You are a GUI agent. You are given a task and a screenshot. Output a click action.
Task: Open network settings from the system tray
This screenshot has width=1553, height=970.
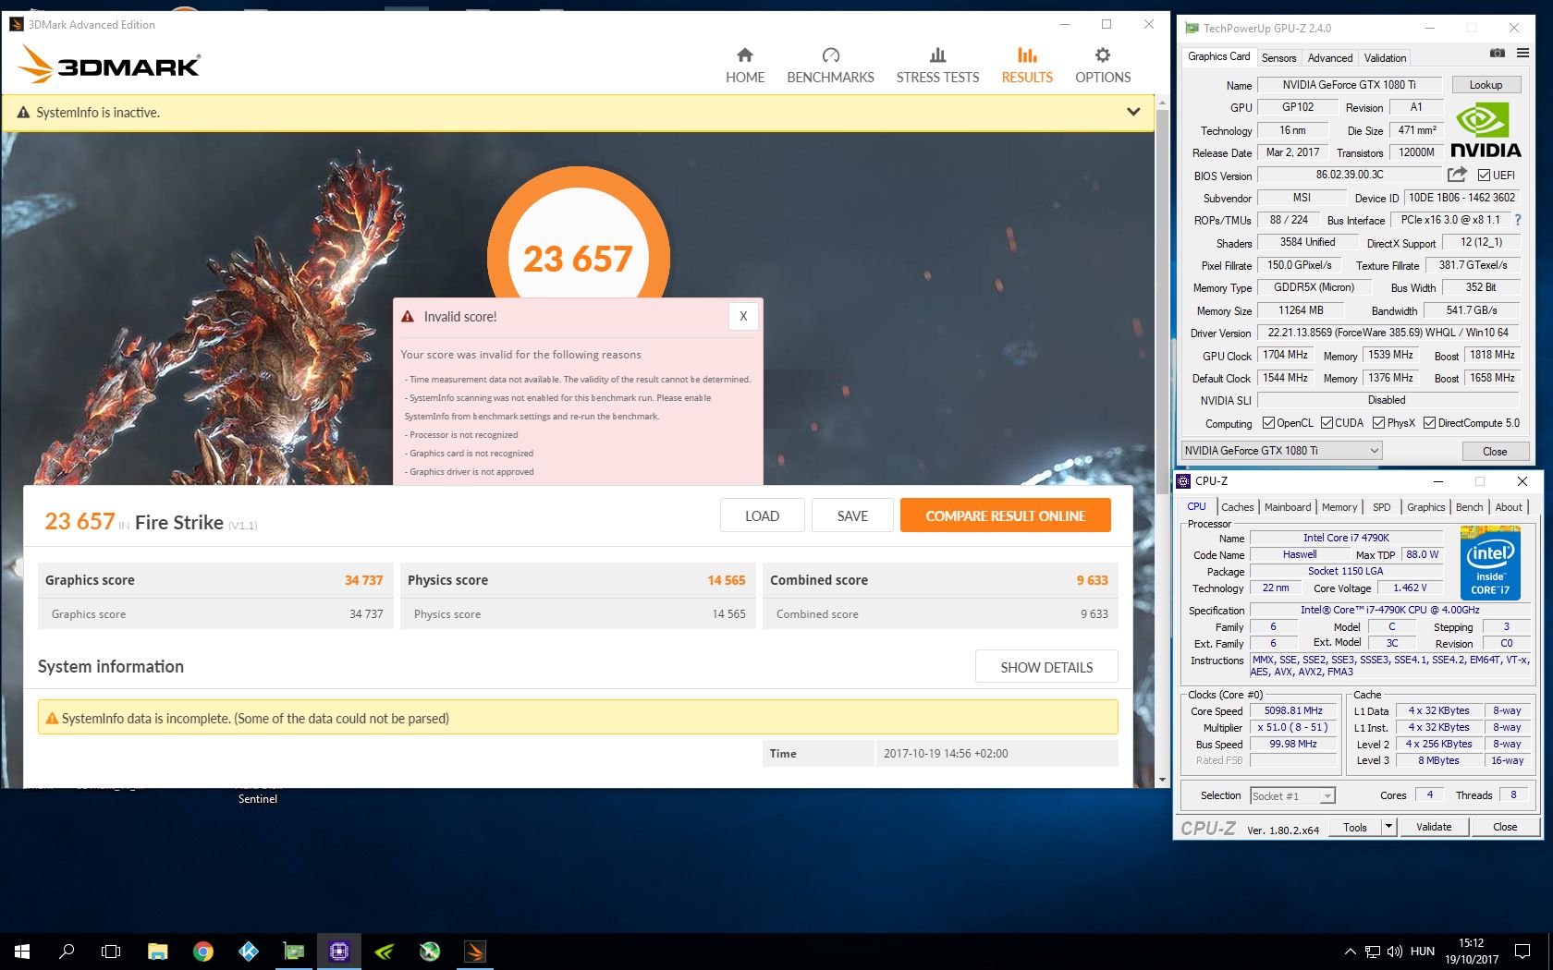(x=1373, y=952)
